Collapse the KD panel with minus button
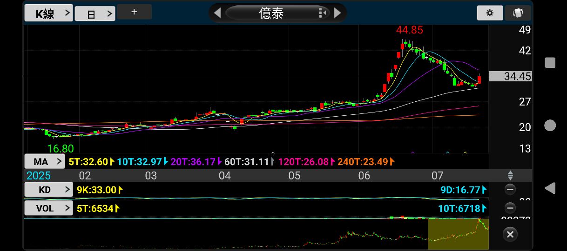 [x=510, y=190]
